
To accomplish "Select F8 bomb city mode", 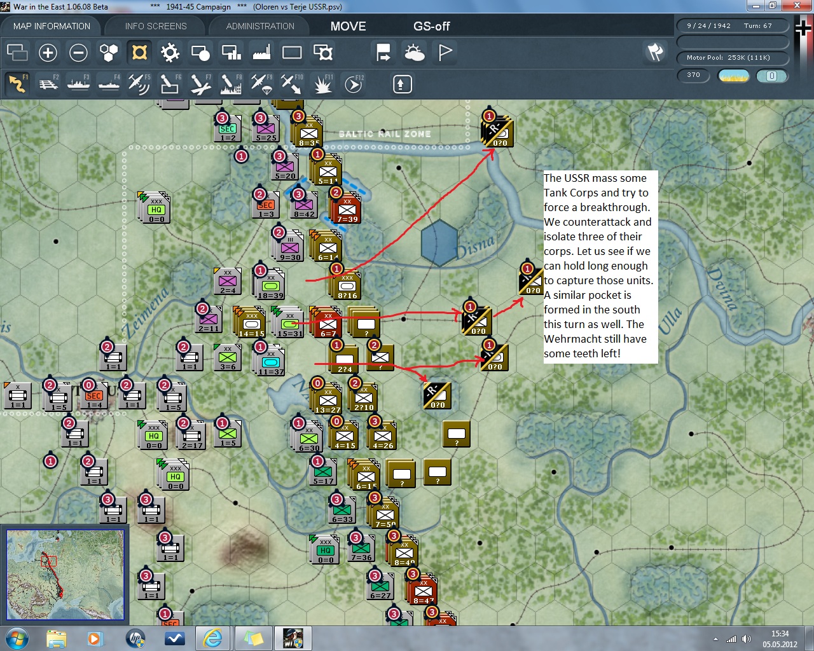I will [x=231, y=84].
